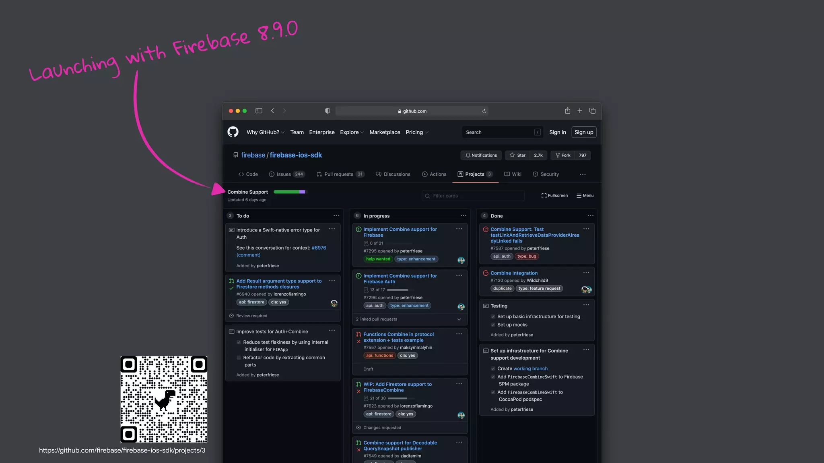The height and width of the screenshot is (463, 824).
Task: Click progress bar on 21 of 30 card
Action: pyautogui.click(x=401, y=398)
